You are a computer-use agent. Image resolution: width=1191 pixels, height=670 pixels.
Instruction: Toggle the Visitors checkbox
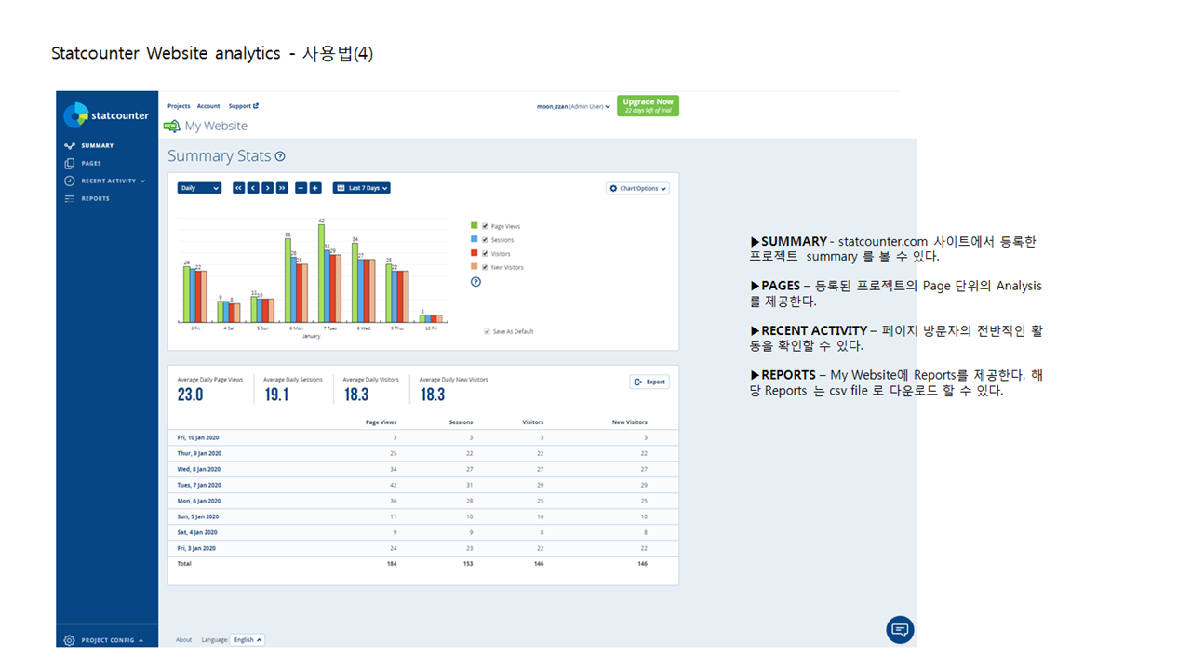(x=486, y=253)
